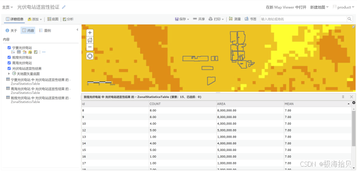Click the handle between map and table
Screen dimensions: 357x171
[218, 93]
